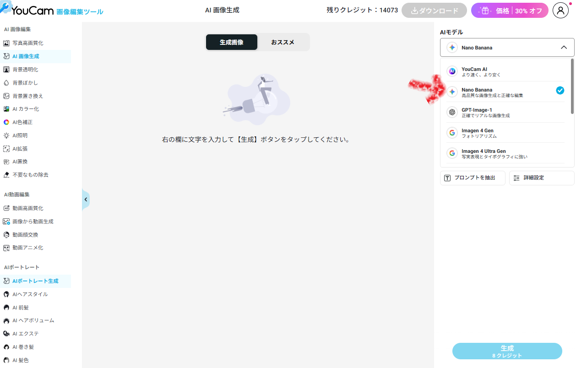Click プロンプトを抽出 button
Screen dimensions: 576x368
473,178
